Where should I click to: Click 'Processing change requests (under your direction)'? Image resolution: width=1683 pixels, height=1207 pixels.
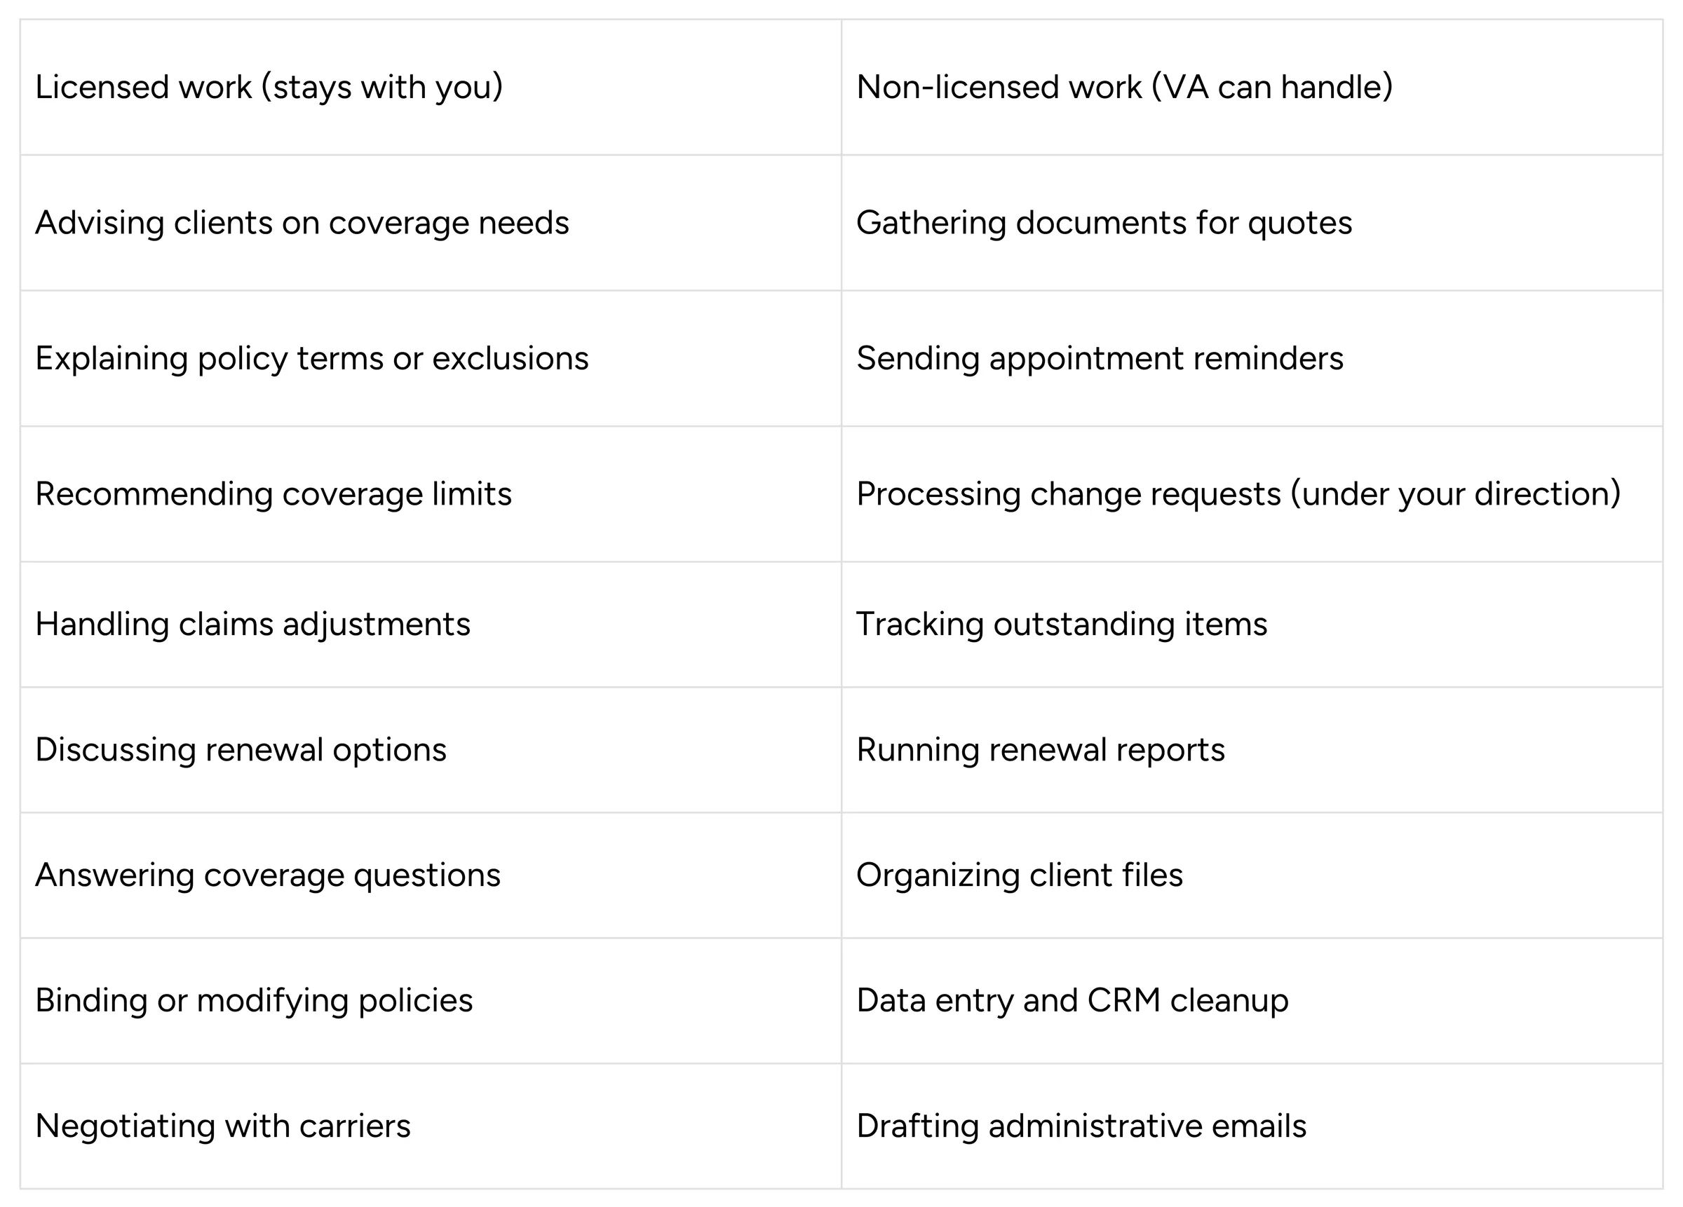(1238, 494)
